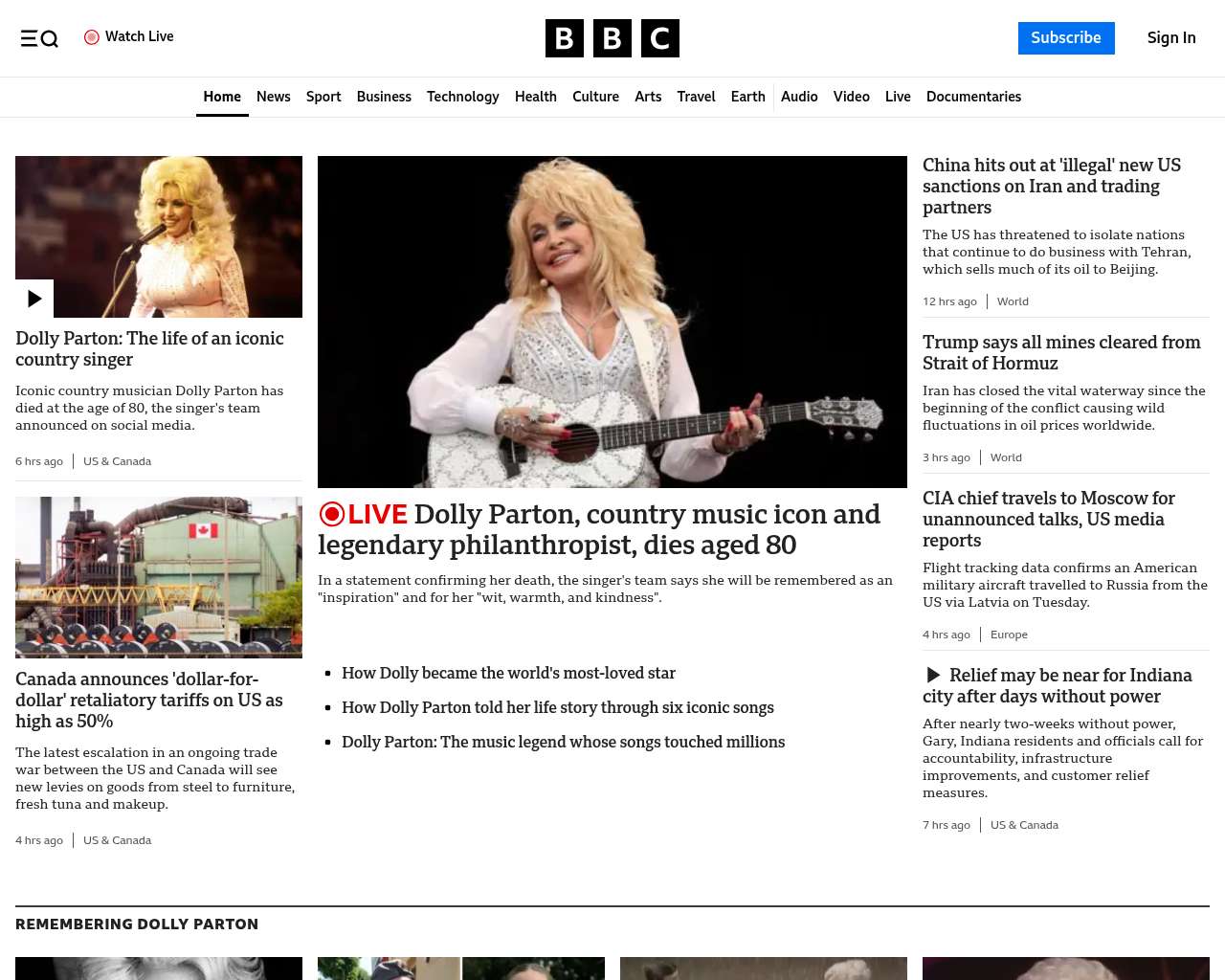Select the Home tab

tap(222, 97)
